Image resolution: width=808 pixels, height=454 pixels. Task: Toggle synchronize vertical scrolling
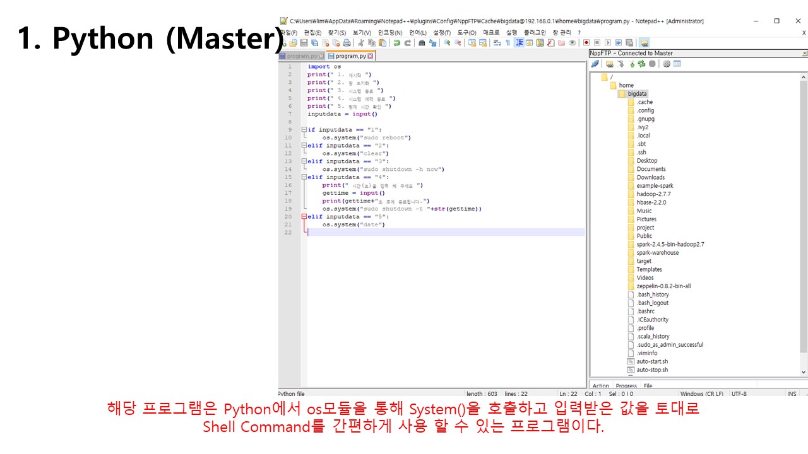[x=472, y=43]
